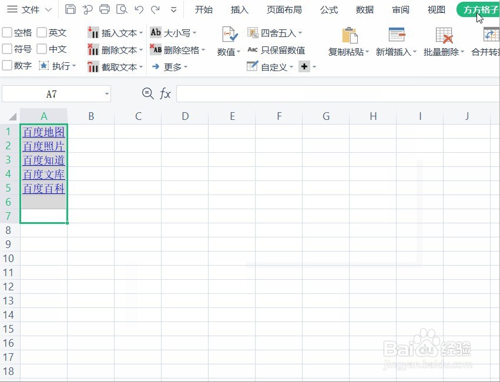Expand the 截取文本 dropdown arrow
The image size is (500, 382).
pyautogui.click(x=141, y=67)
